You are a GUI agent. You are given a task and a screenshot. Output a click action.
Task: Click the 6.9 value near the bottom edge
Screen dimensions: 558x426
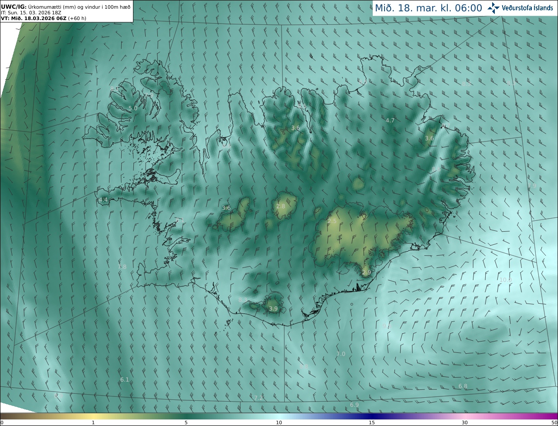[354, 405]
